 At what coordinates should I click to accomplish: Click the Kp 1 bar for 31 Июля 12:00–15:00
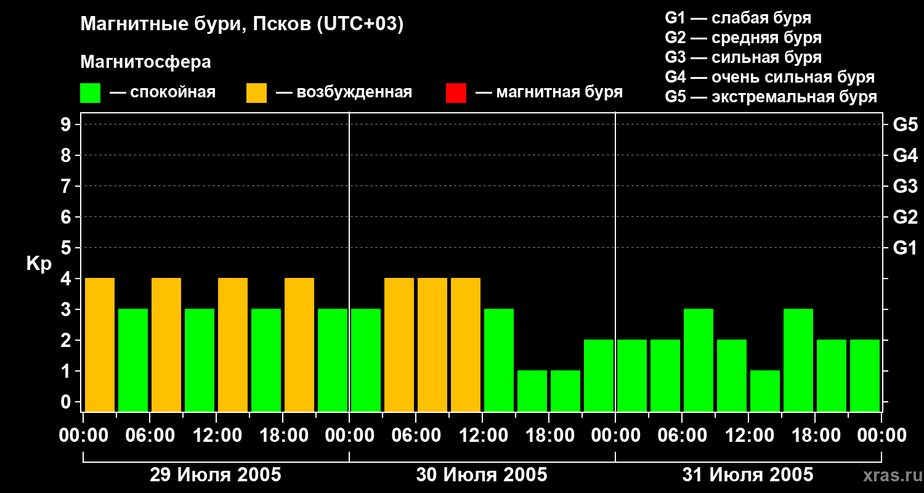[765, 391]
